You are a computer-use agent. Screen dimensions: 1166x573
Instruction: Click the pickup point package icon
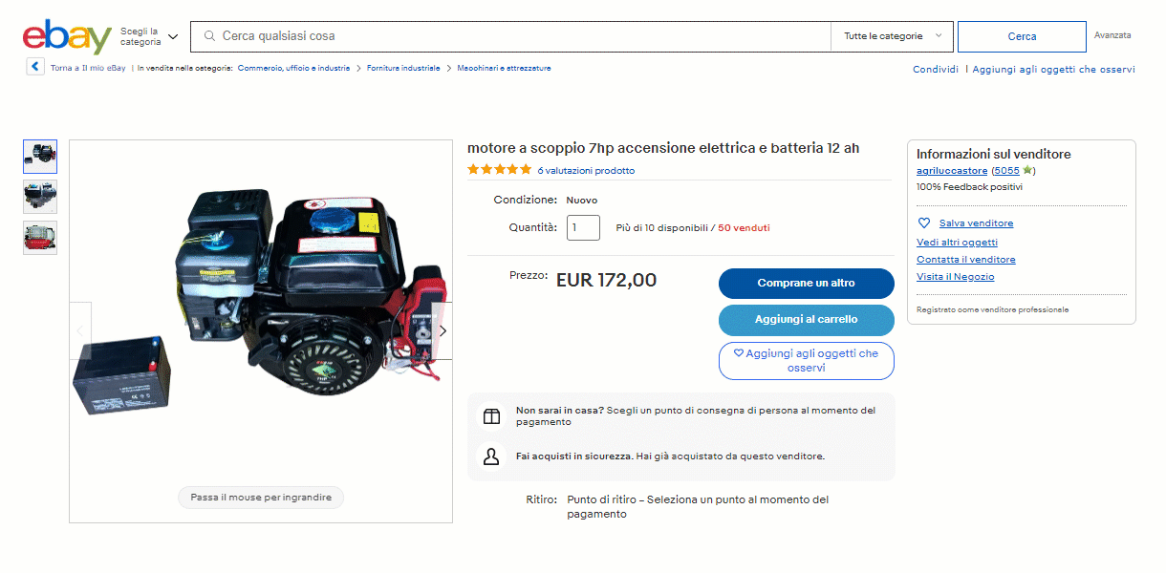click(491, 416)
